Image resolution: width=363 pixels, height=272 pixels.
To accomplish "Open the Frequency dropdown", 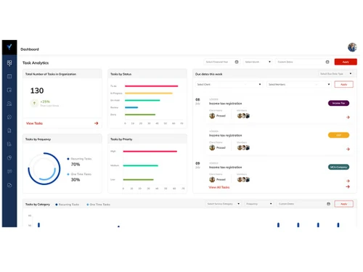I will (x=259, y=204).
